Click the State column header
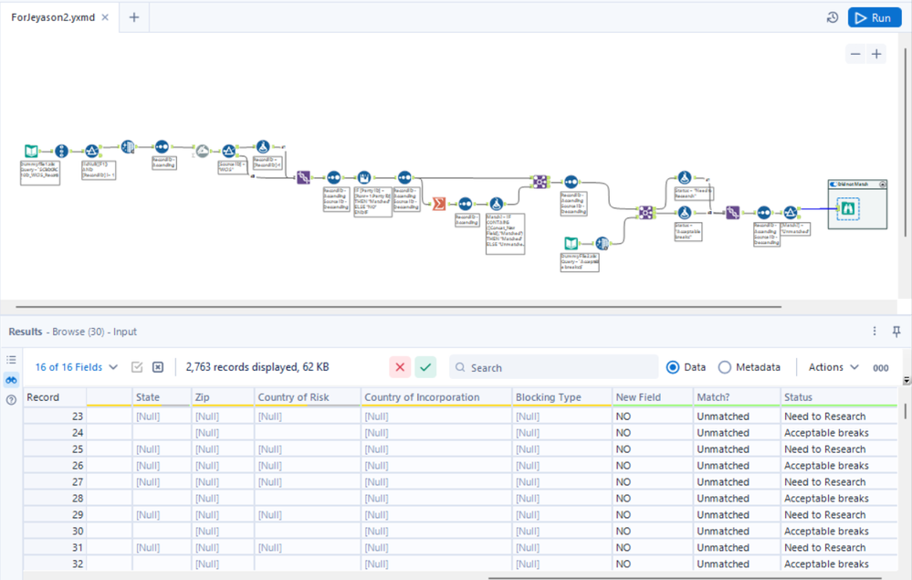912x580 pixels. coord(162,396)
